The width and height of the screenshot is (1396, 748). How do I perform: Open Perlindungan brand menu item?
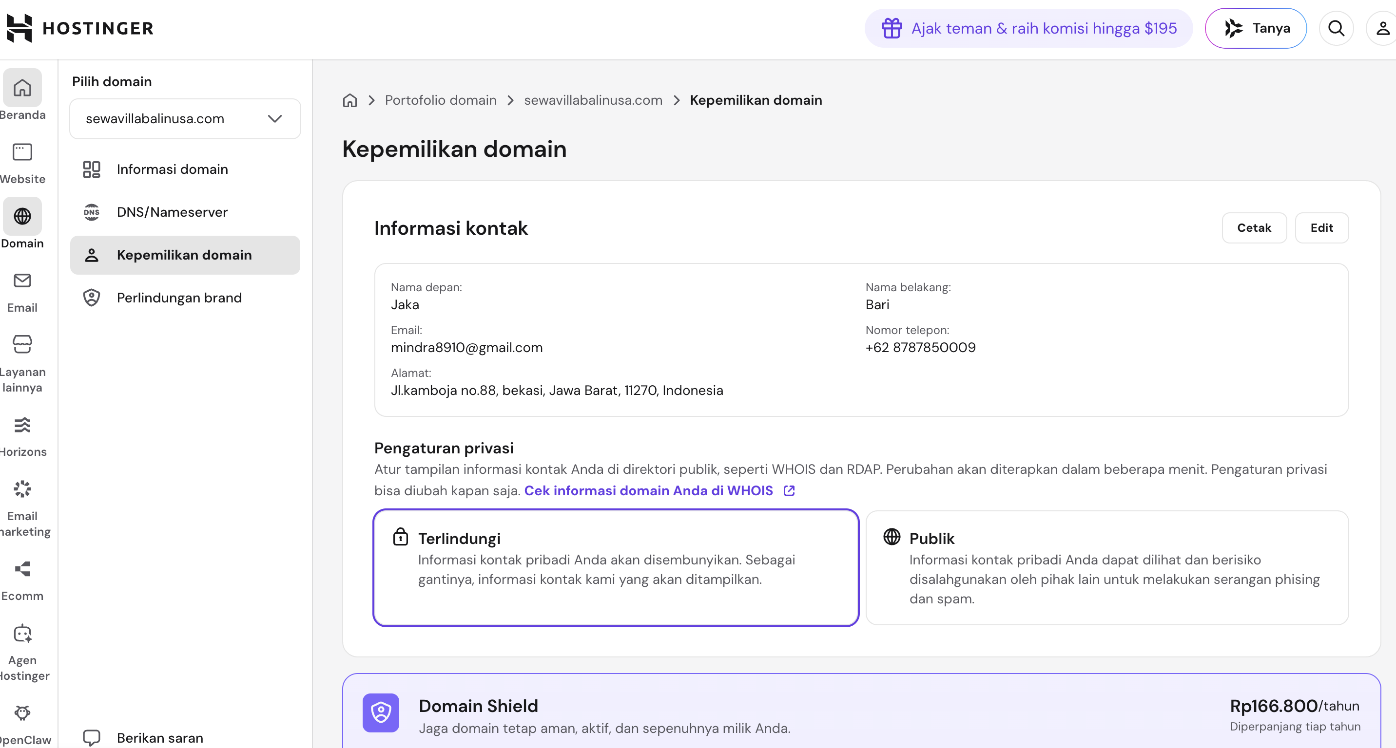coord(185,298)
